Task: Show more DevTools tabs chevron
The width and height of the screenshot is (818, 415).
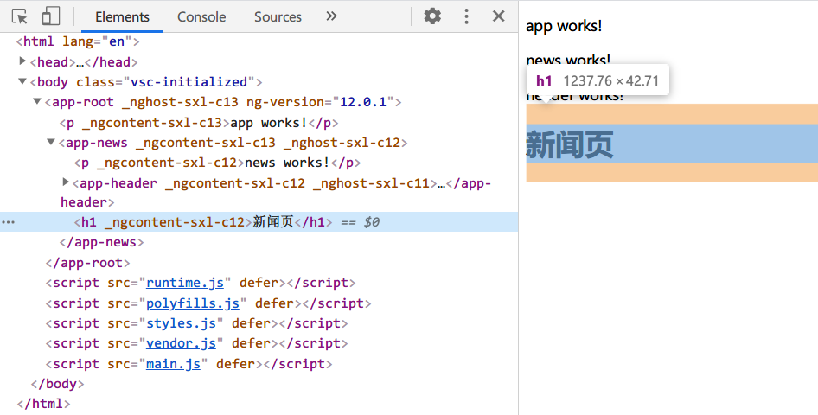Action: point(331,16)
